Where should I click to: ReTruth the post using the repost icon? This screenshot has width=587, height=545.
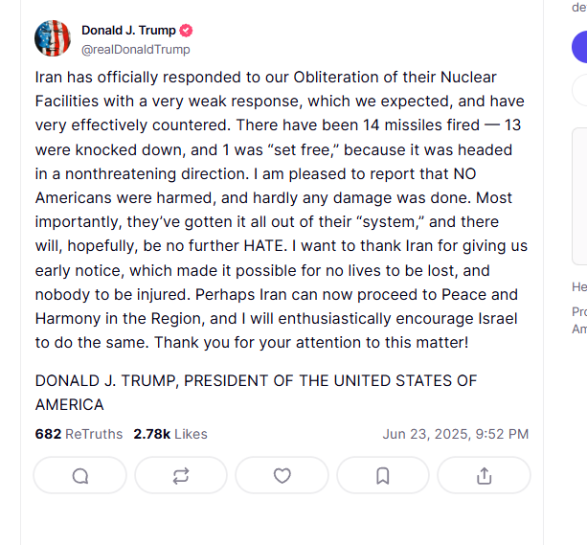click(x=181, y=476)
